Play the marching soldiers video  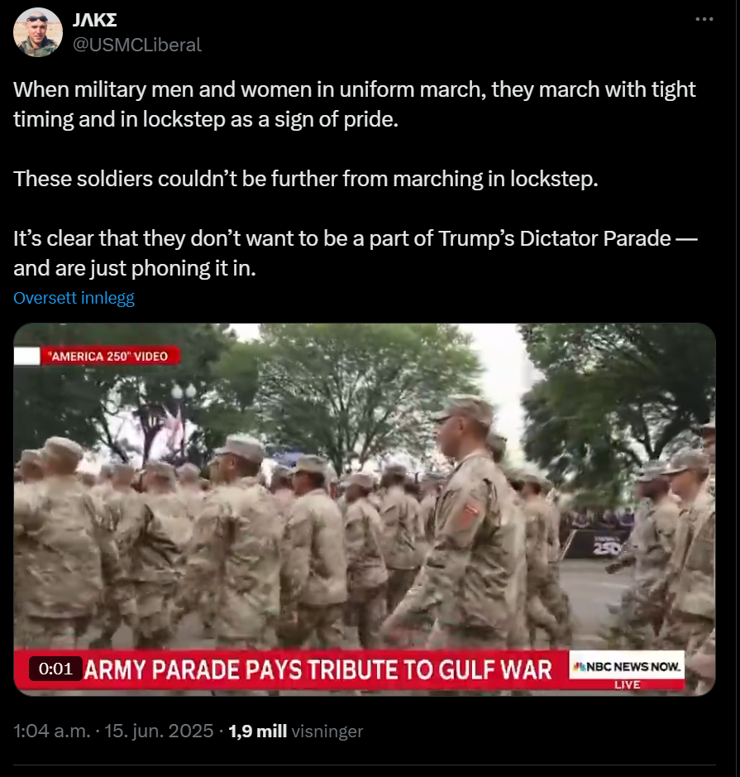[365, 510]
